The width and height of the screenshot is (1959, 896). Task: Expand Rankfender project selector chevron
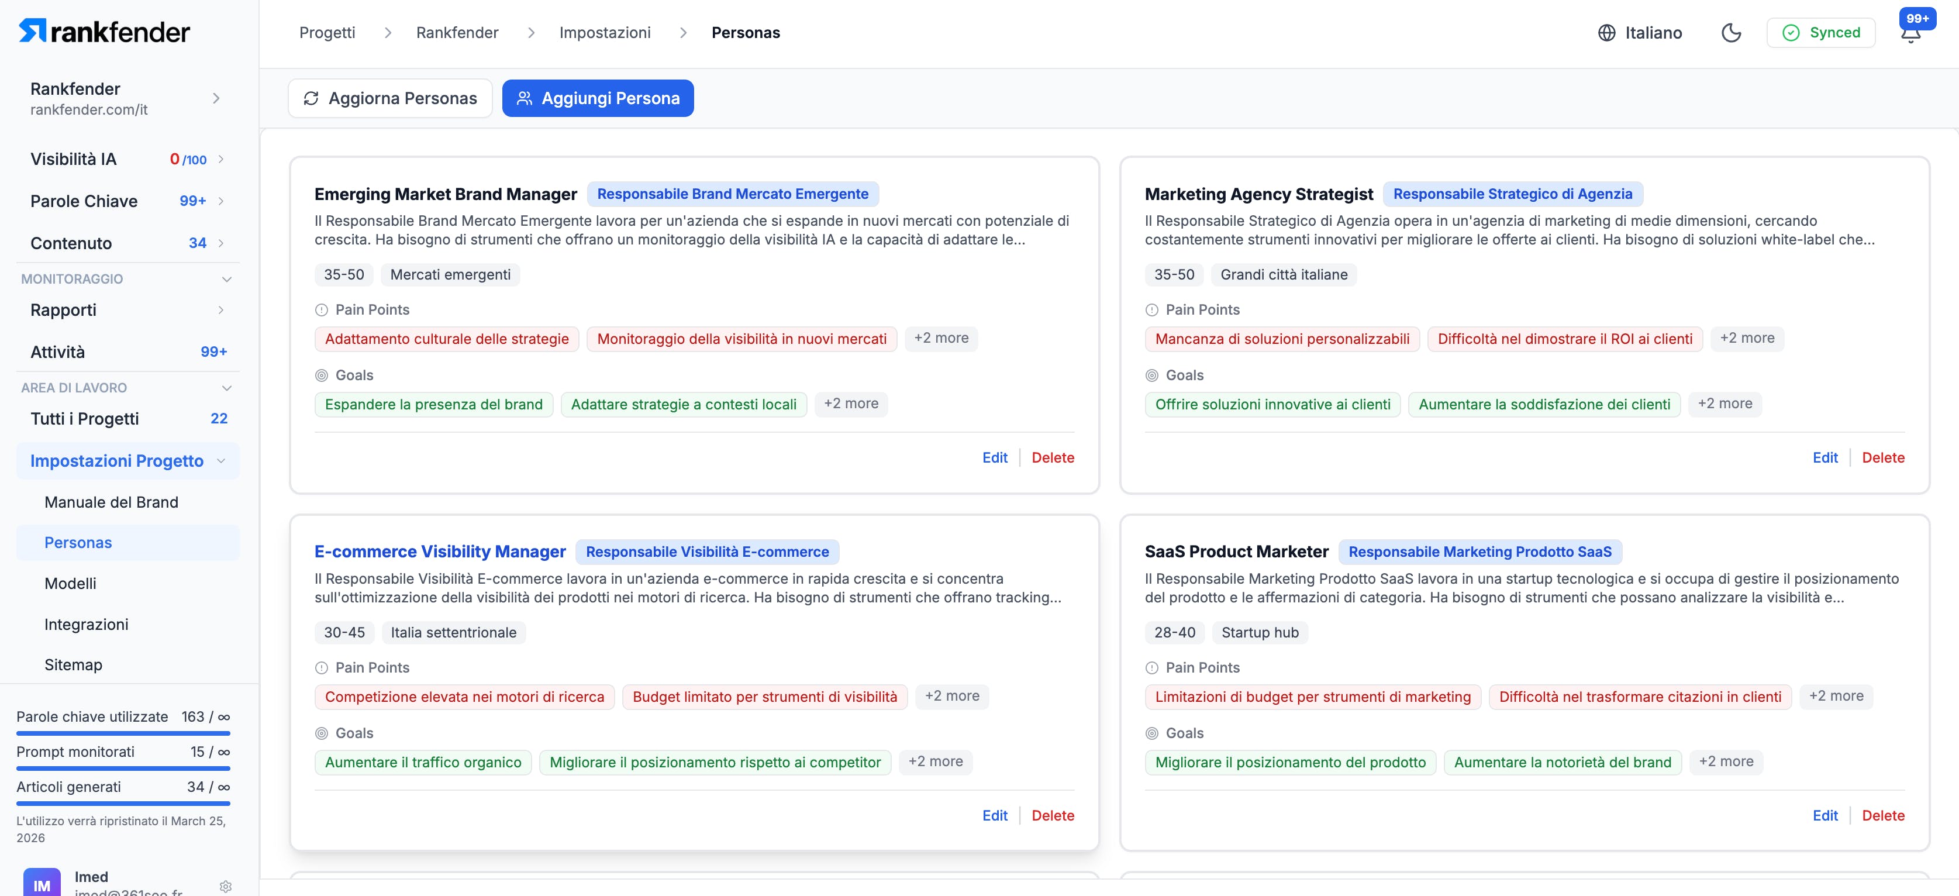coord(216,98)
